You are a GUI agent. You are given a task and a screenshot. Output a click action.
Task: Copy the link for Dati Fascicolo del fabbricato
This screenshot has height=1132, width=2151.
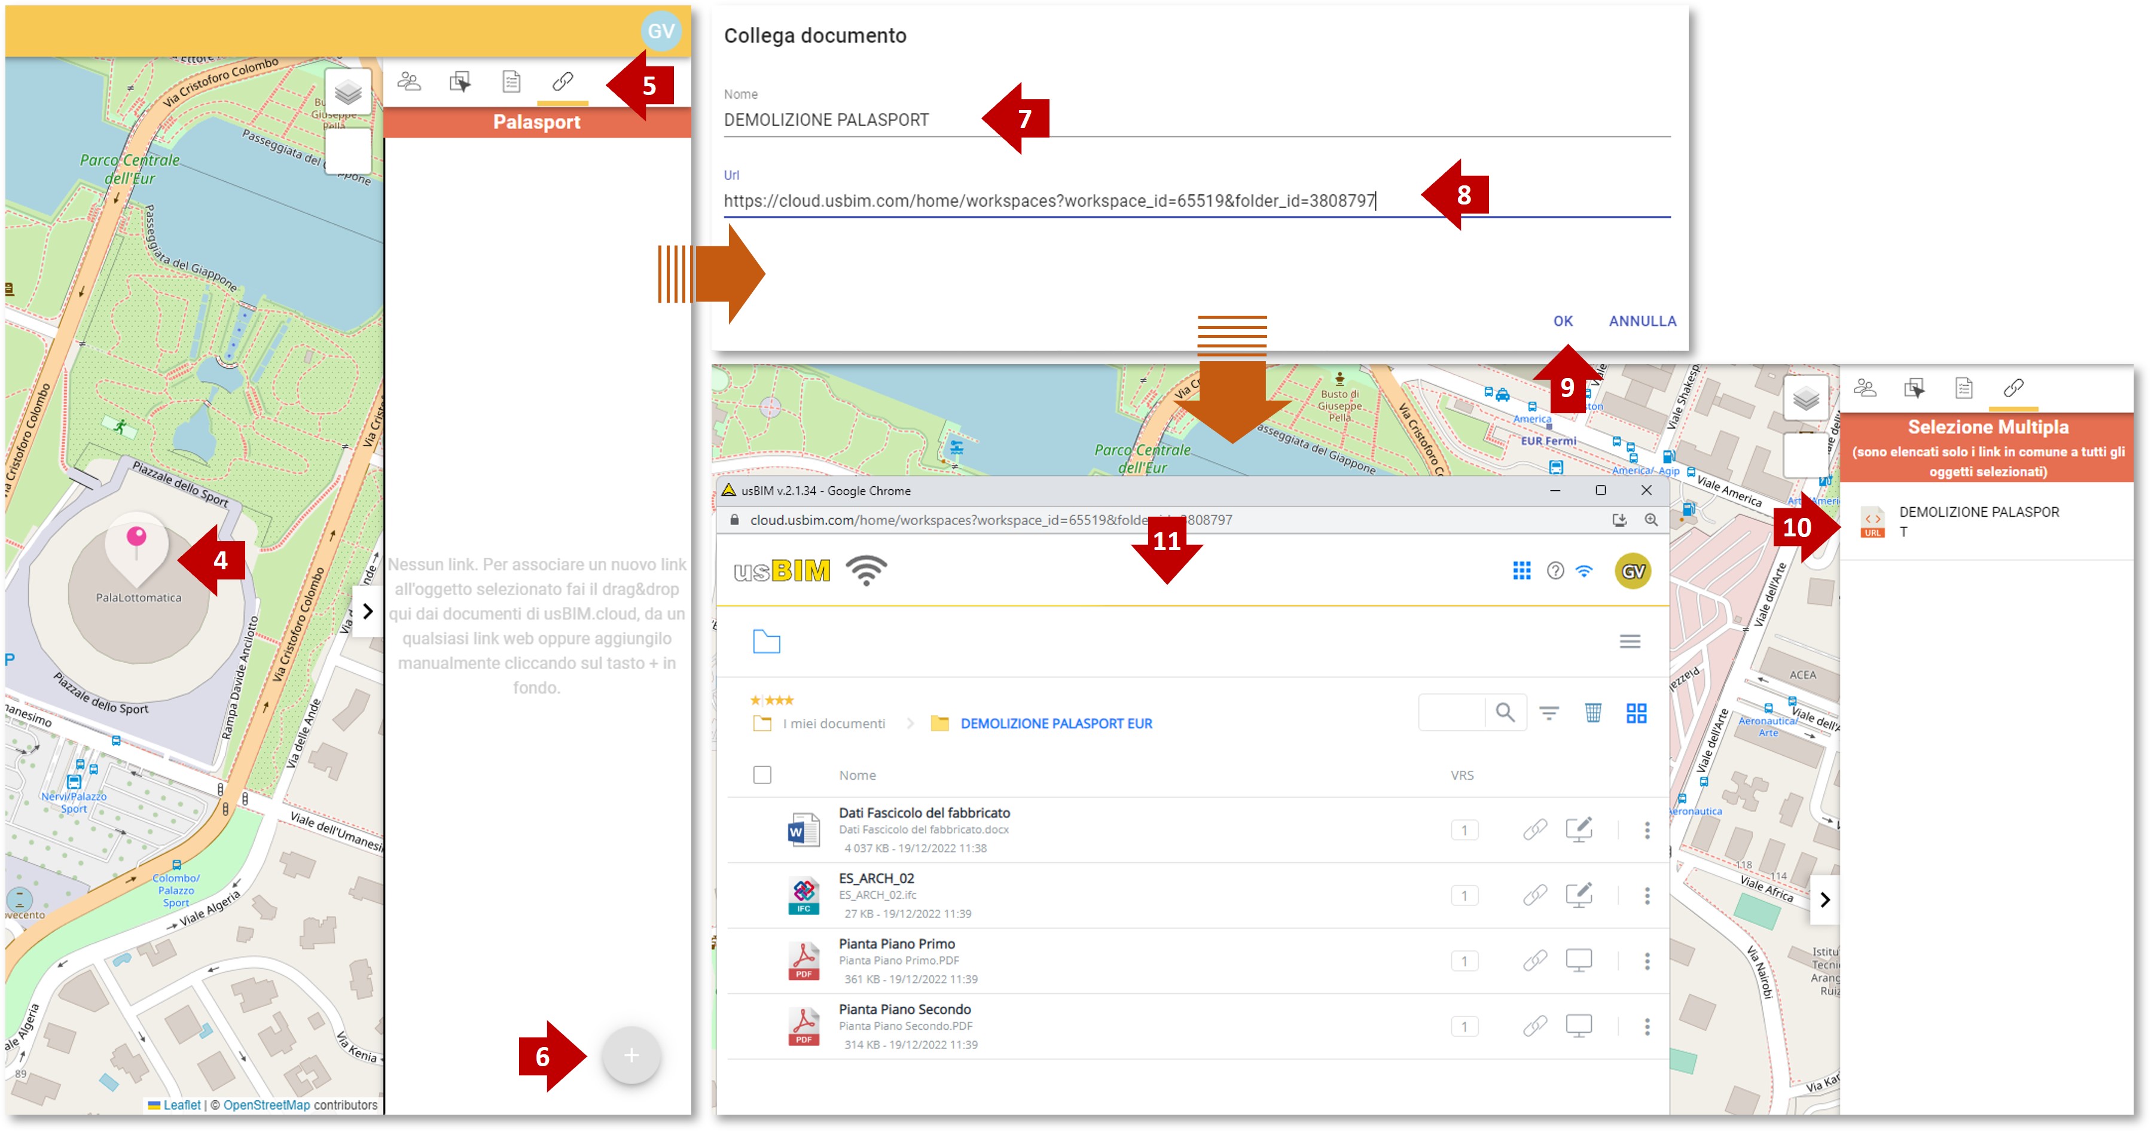(1534, 830)
